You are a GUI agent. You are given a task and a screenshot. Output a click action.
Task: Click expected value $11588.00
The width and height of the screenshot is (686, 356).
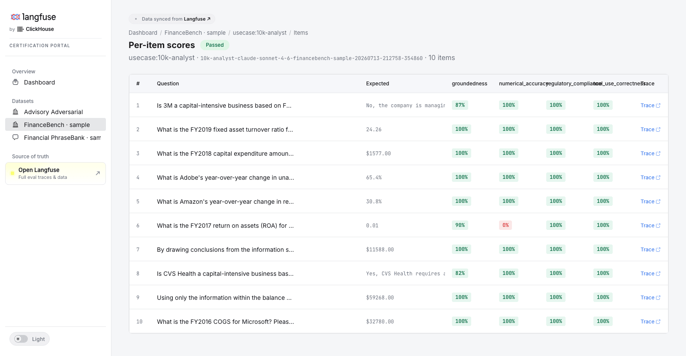point(380,250)
